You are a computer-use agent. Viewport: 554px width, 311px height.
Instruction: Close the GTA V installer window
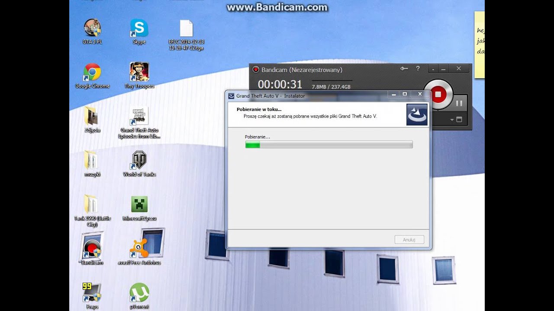(420, 94)
